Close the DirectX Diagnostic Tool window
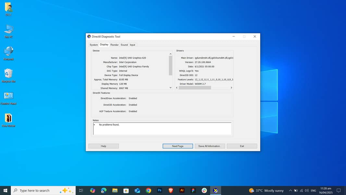 pyautogui.click(x=255, y=36)
